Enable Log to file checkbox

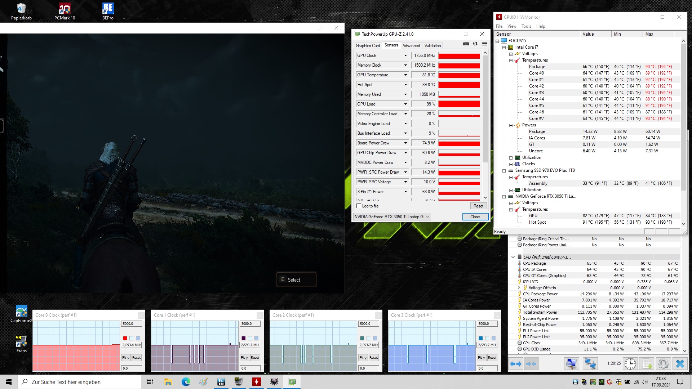click(x=359, y=206)
